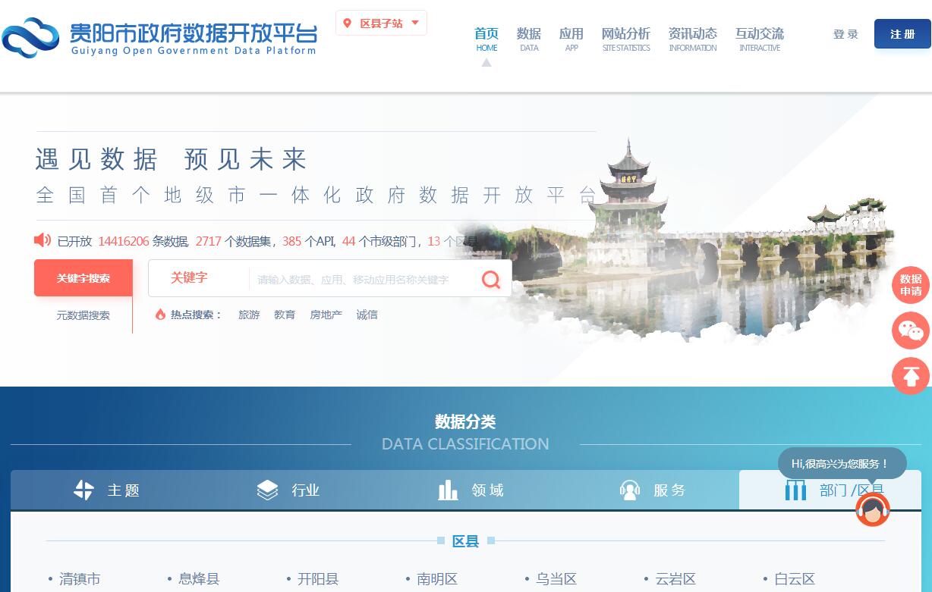Click the back-to-top arrow icon
Image resolution: width=932 pixels, height=592 pixels.
910,375
